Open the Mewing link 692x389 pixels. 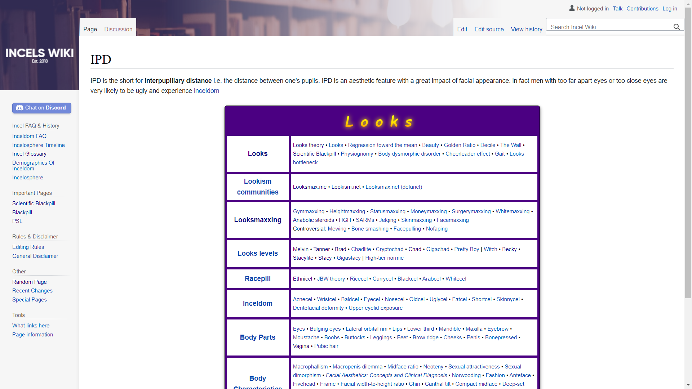[x=337, y=229]
